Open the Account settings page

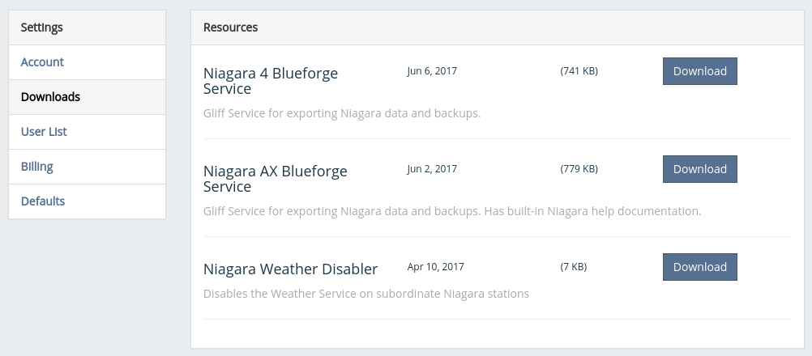click(87, 62)
